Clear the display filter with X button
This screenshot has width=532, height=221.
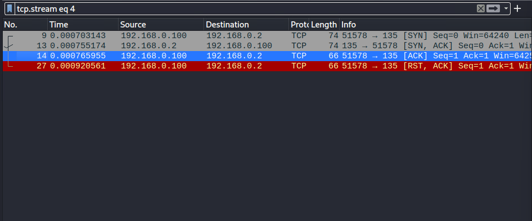tap(480, 8)
